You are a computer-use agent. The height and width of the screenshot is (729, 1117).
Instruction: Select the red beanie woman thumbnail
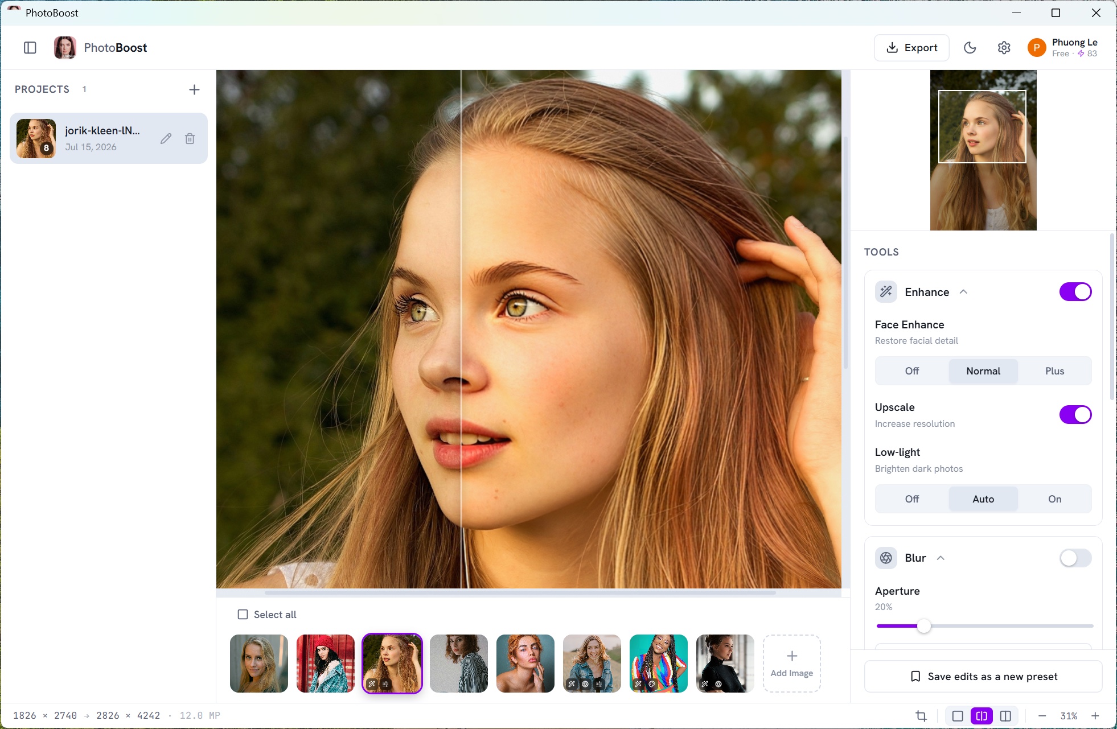326,664
